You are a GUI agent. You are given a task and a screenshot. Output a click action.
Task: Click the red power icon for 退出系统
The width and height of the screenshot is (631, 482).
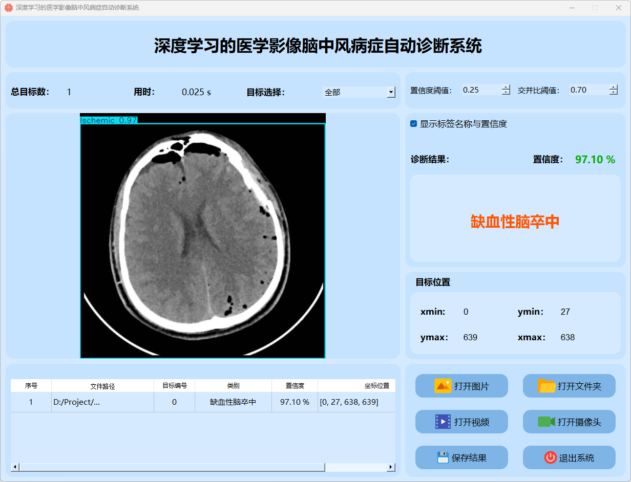pyautogui.click(x=550, y=457)
